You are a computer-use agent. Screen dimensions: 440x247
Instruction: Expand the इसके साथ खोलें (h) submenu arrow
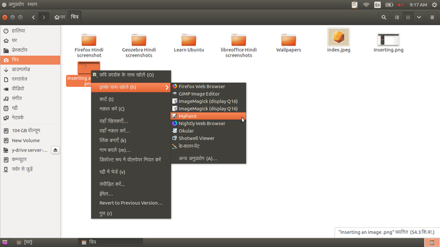click(167, 88)
